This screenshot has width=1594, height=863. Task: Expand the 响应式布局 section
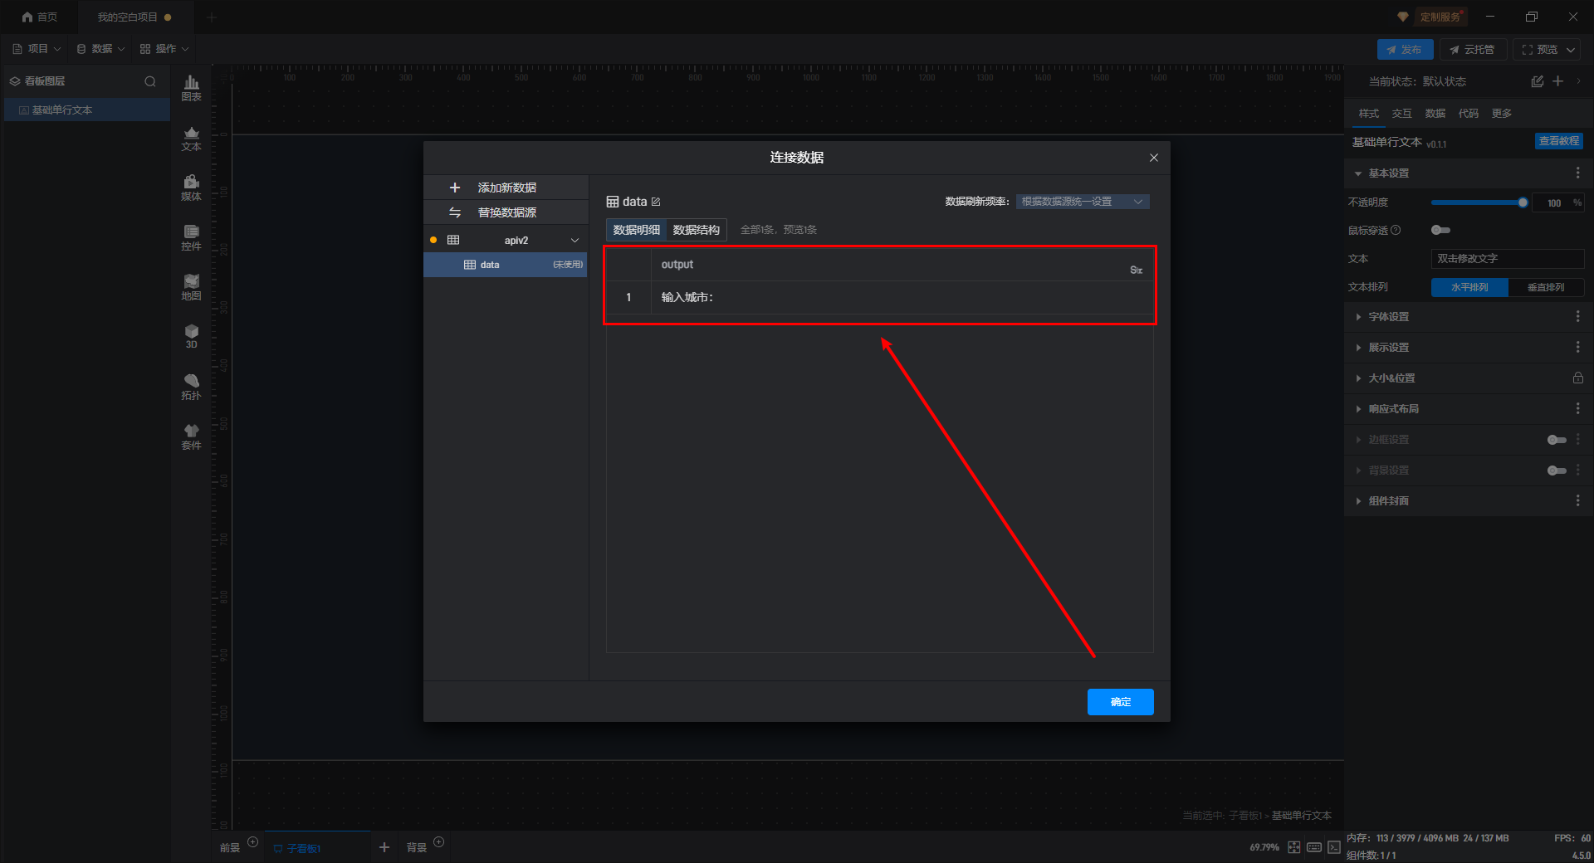[x=1358, y=409]
